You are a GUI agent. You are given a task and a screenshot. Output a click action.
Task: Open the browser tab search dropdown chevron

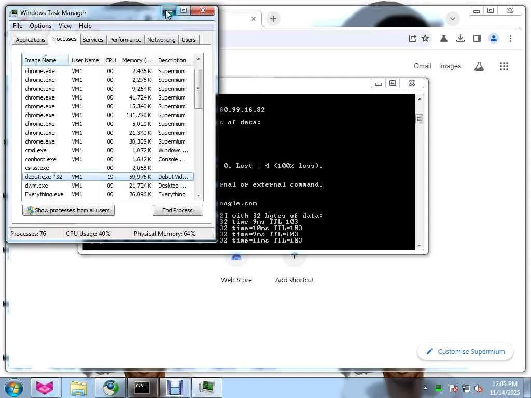pyautogui.click(x=453, y=18)
